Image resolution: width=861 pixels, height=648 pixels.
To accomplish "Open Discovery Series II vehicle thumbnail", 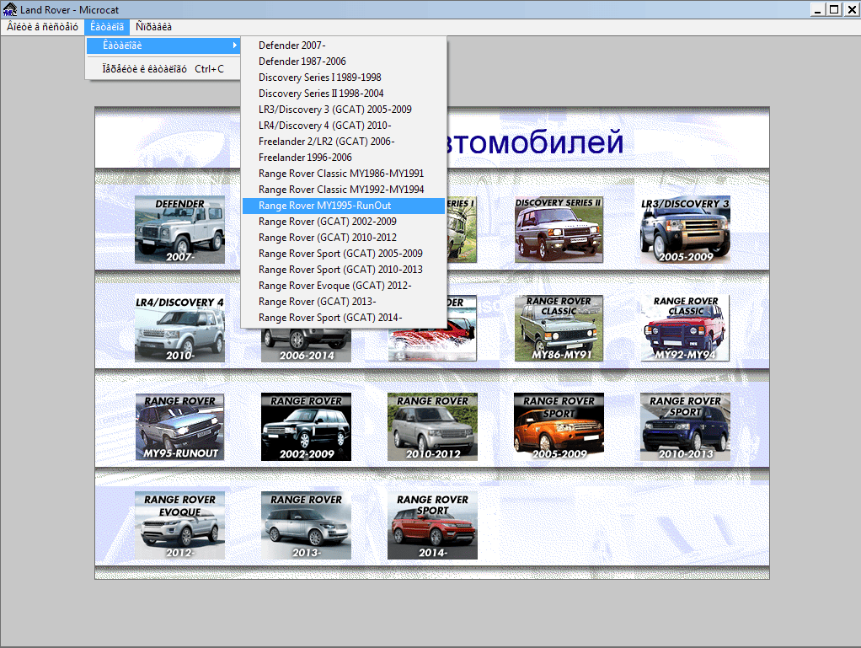I will [x=559, y=229].
